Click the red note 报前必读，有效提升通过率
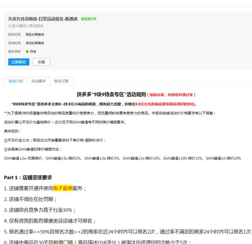Image resolution: width=252 pixels, height=244 pixels. pyautogui.click(x=171, y=95)
